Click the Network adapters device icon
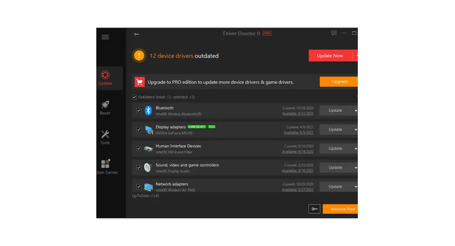Image resolution: width=455 pixels, height=246 pixels. pyautogui.click(x=148, y=187)
